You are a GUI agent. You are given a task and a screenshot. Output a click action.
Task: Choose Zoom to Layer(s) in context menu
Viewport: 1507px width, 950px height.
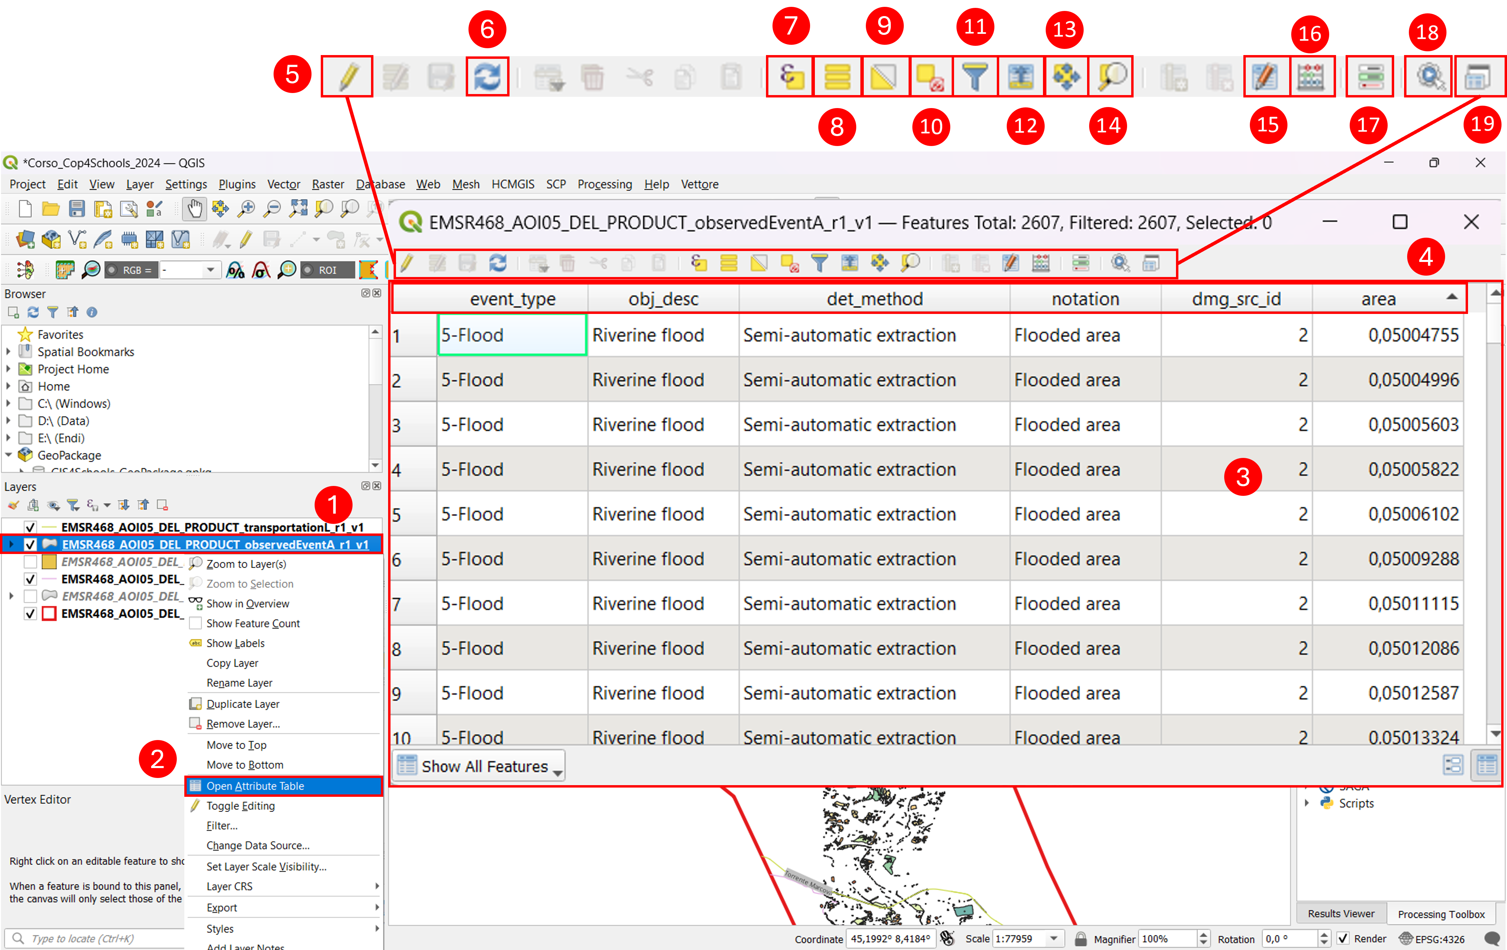click(284, 564)
